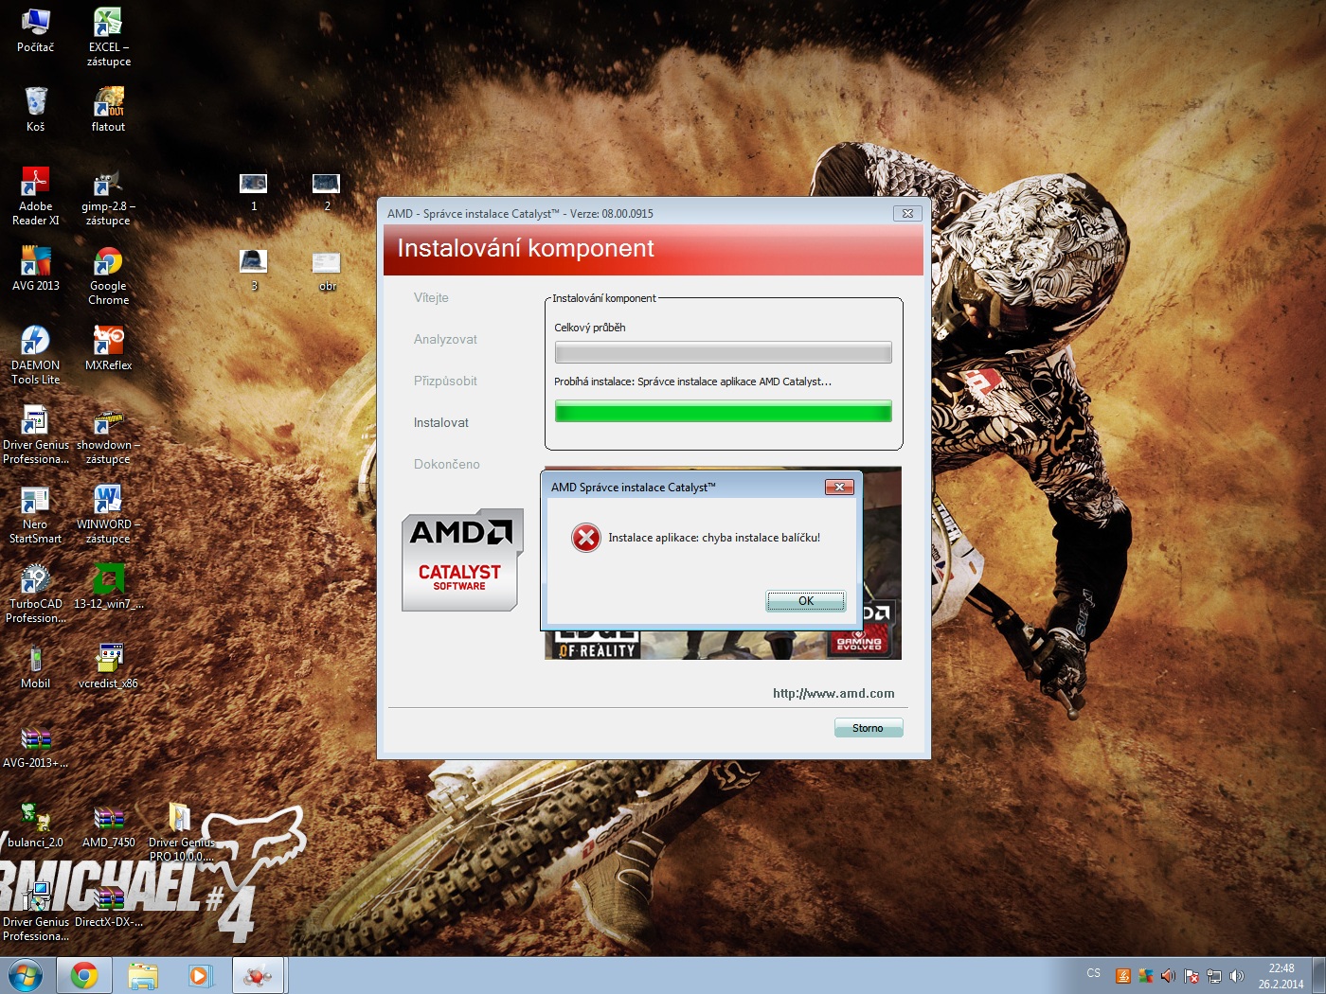The image size is (1326, 994).
Task: Select the flatout desktop shortcut
Action: [108, 110]
